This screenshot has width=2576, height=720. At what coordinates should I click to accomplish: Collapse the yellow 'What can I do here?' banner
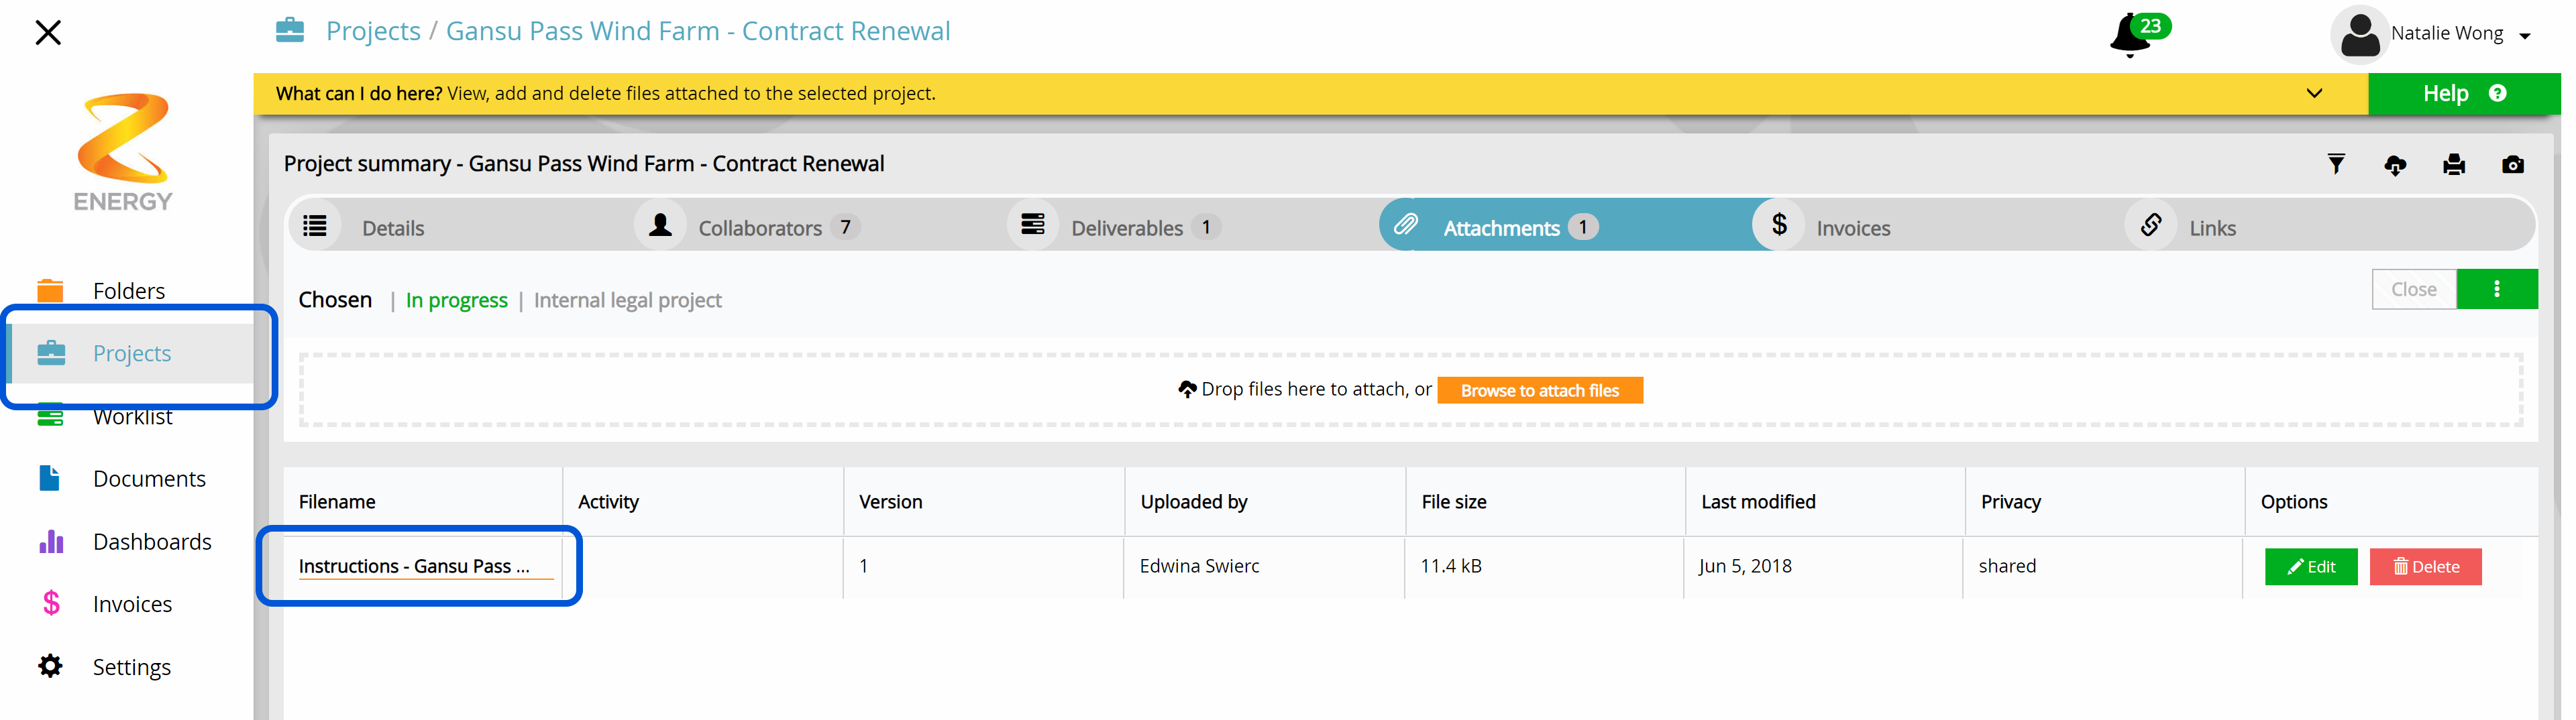point(2314,93)
